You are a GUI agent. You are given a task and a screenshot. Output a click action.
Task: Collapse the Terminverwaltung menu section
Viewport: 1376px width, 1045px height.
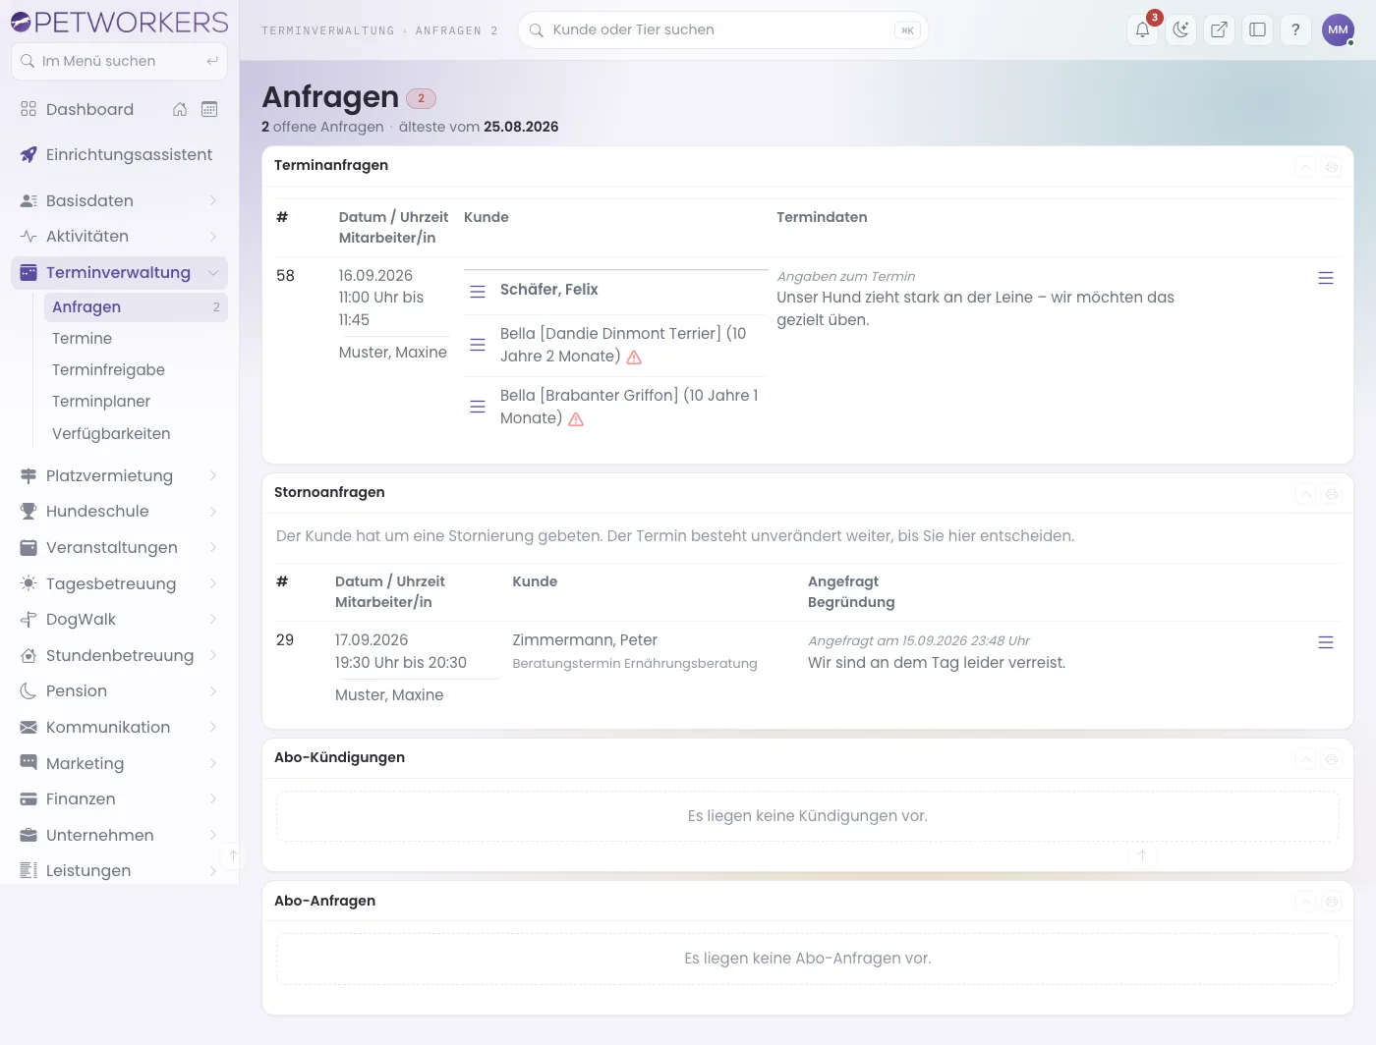coord(119,273)
